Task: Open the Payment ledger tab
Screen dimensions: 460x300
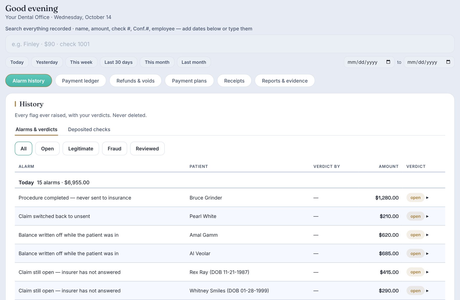Action: click(80, 81)
